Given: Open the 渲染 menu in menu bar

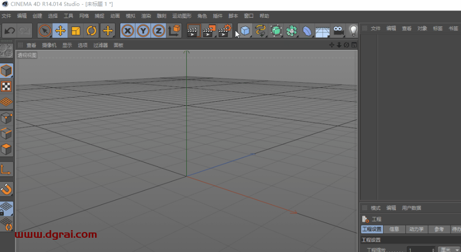Looking at the screenshot, I should [146, 16].
